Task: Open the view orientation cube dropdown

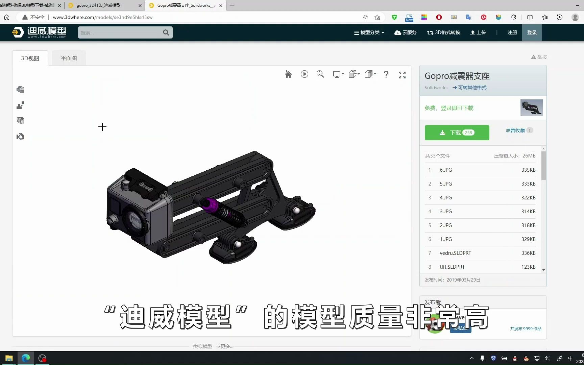Action: click(x=354, y=74)
